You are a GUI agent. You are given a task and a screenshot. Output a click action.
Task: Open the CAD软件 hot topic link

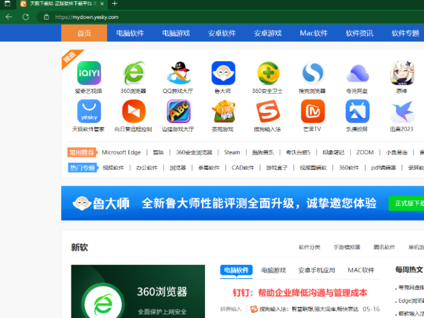(243, 168)
